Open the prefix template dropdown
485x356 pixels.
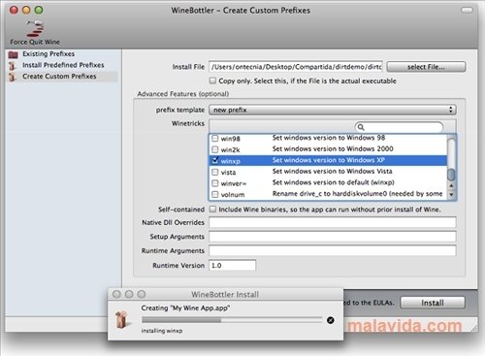click(333, 110)
